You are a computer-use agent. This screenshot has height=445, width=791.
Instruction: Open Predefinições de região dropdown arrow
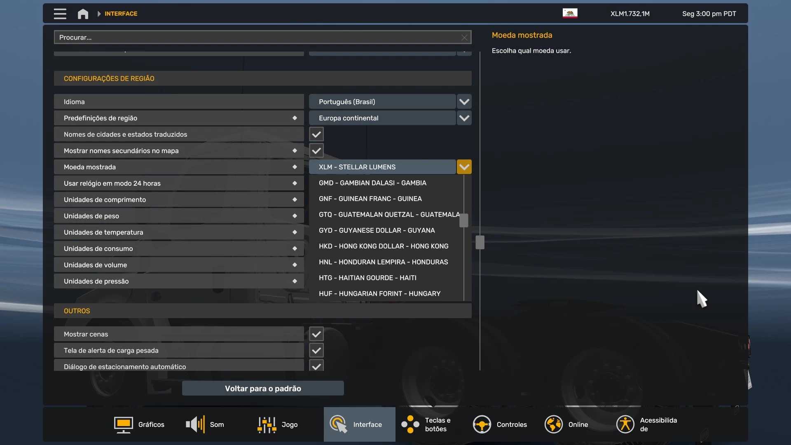tap(464, 118)
